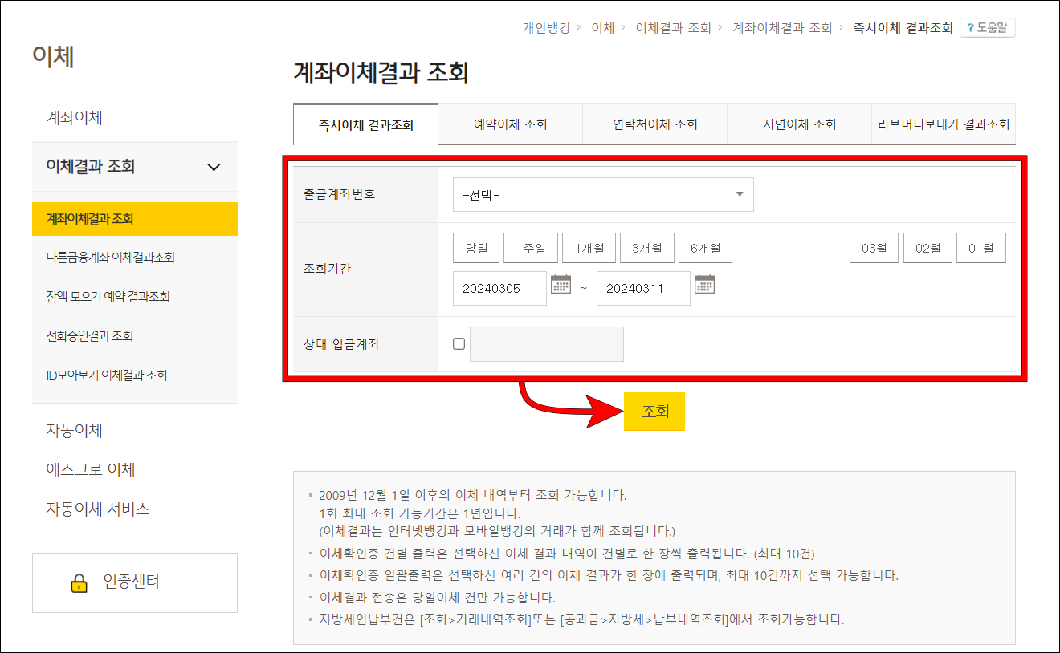The image size is (1060, 653).
Task: Expand the -선택- dropdown arrow
Action: pos(739,194)
